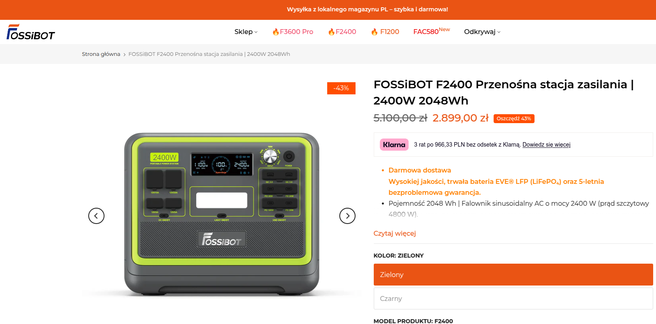Select the Czarny color option
Image resolution: width=656 pixels, height=324 pixels.
513,298
